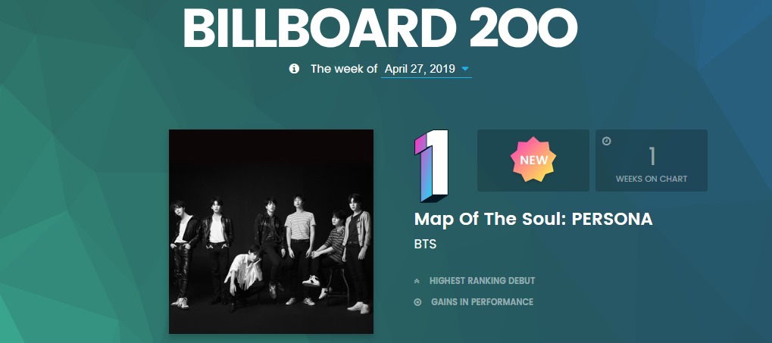Go to the BTS artist page
The image size is (772, 343).
pyautogui.click(x=425, y=244)
